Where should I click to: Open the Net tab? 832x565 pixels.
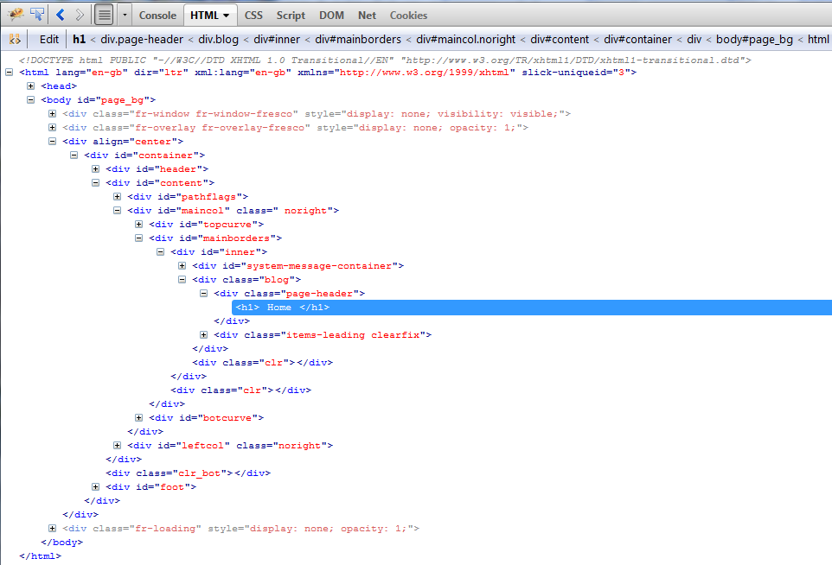coord(367,16)
